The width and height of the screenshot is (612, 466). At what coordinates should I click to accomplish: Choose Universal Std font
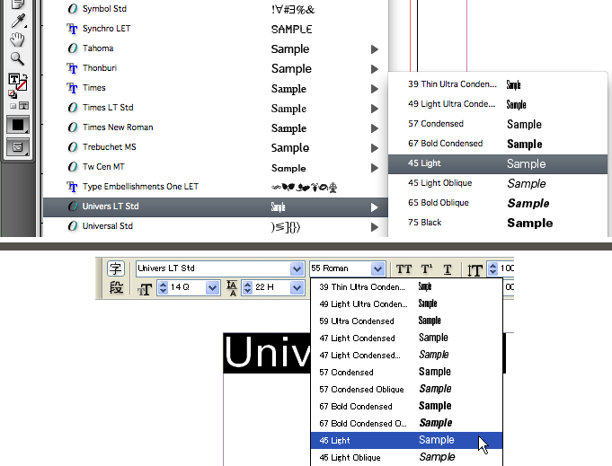pos(216,226)
